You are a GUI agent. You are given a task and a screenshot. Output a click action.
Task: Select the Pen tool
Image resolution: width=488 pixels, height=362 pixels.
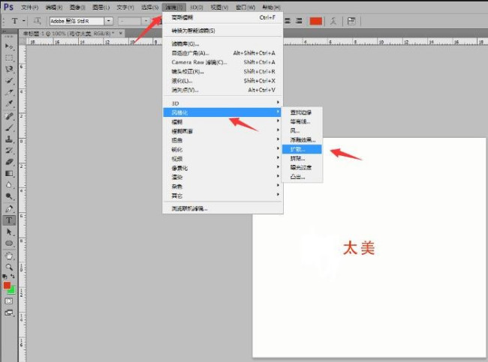10,208
